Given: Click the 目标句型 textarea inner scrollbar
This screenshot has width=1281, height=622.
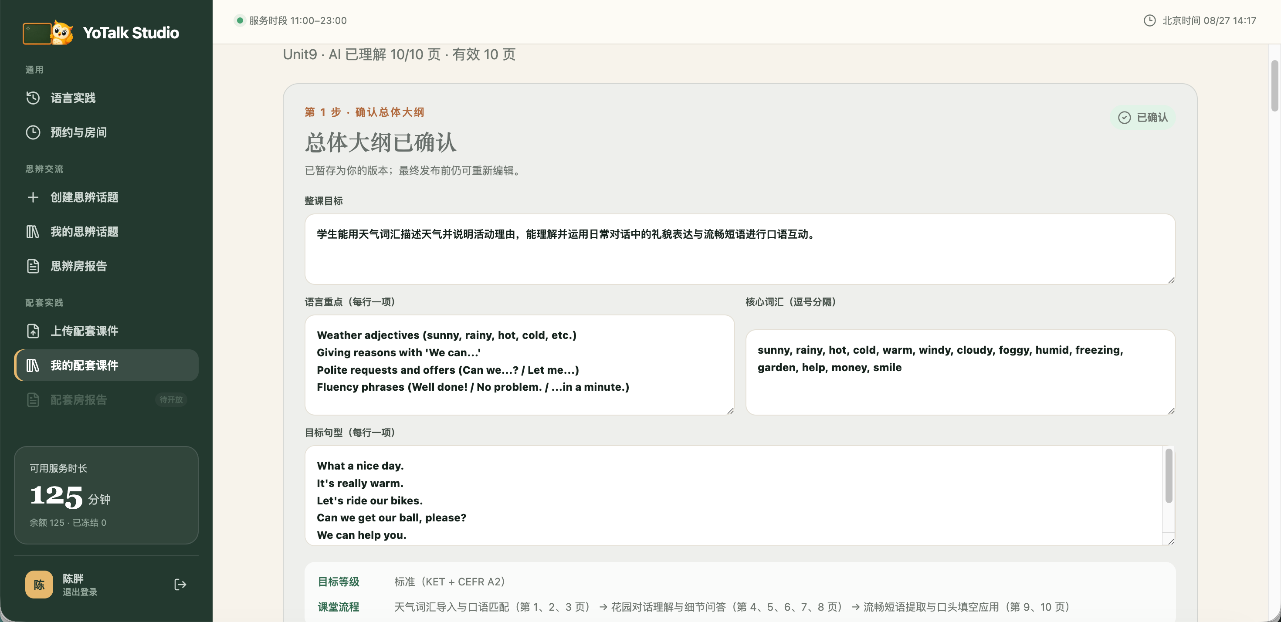Looking at the screenshot, I should (x=1169, y=476).
